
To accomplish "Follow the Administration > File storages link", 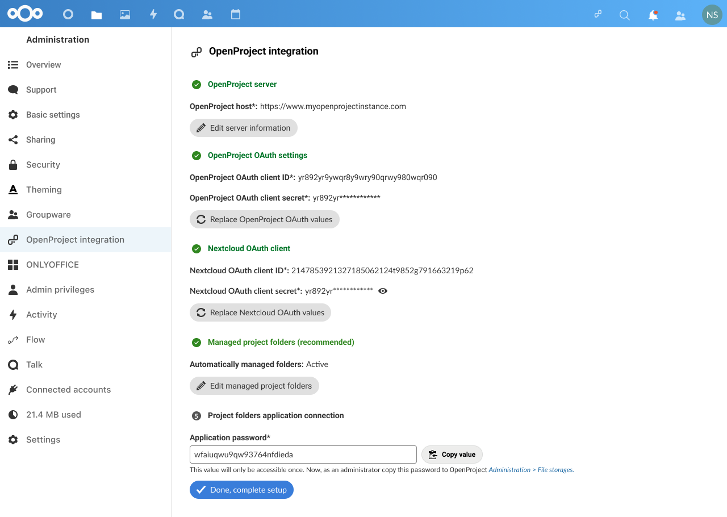I will point(530,470).
